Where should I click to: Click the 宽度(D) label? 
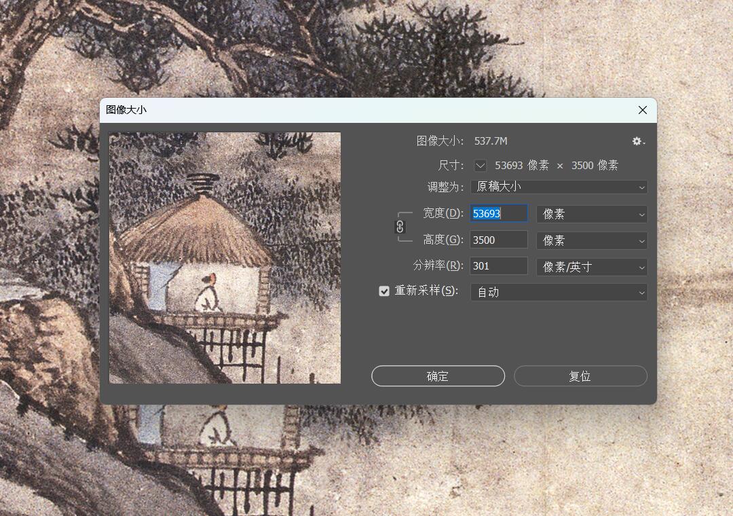(x=443, y=213)
